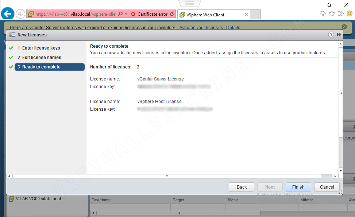The height and width of the screenshot is (217, 355).
Task: Open the New Licenses help icon
Action: pos(331,35)
